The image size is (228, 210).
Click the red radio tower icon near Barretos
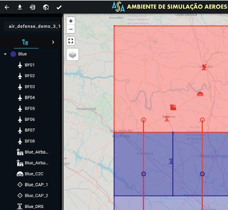click(x=167, y=119)
